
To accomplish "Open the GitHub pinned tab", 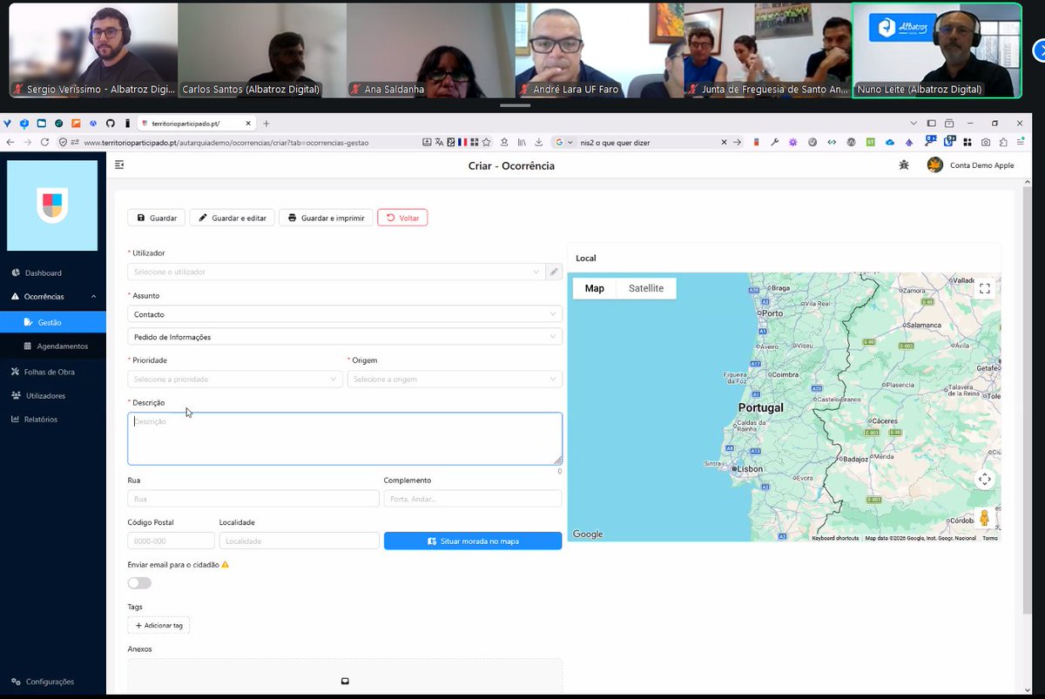I will 111,124.
